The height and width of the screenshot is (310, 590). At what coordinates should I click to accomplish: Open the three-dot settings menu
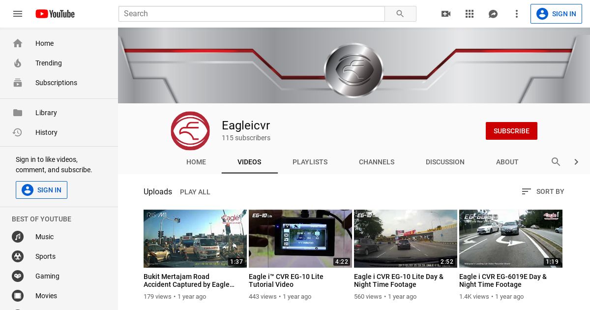(x=517, y=14)
